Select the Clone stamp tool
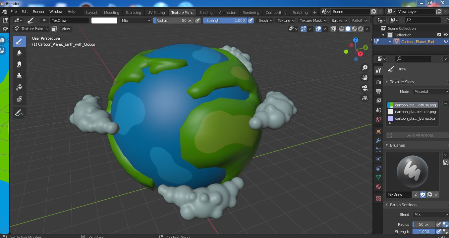This screenshot has height=238, width=449. tap(20, 76)
